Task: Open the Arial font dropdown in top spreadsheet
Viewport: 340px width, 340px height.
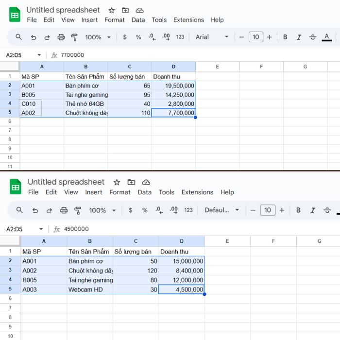Action: [212, 37]
